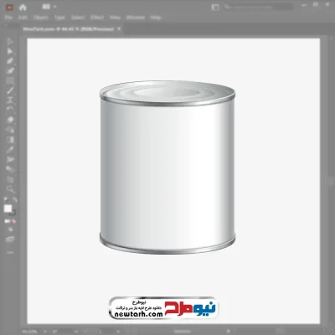This screenshot has height=335, width=335.
Task: Expand the Edit Toolbar three dots
Action: (x=10, y=252)
